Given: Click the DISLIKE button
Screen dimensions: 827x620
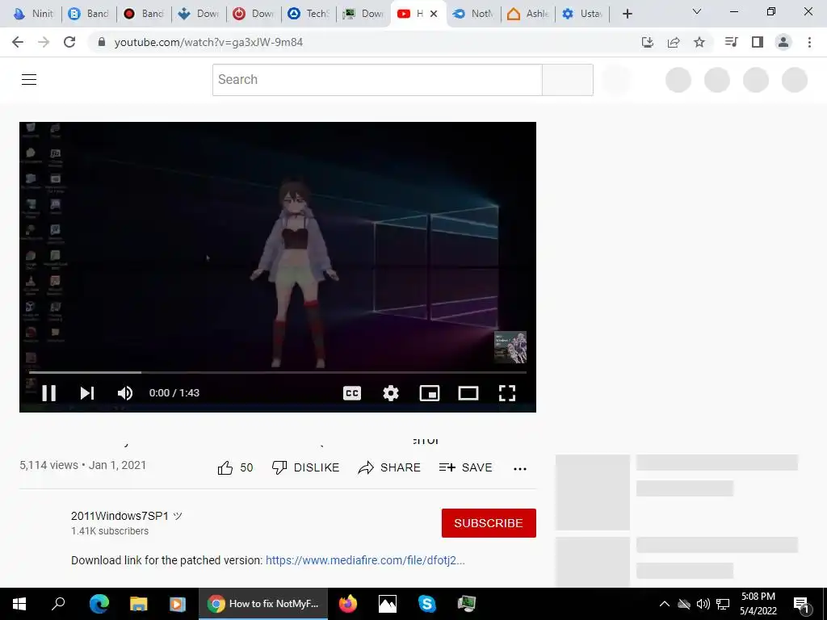Looking at the screenshot, I should (305, 467).
